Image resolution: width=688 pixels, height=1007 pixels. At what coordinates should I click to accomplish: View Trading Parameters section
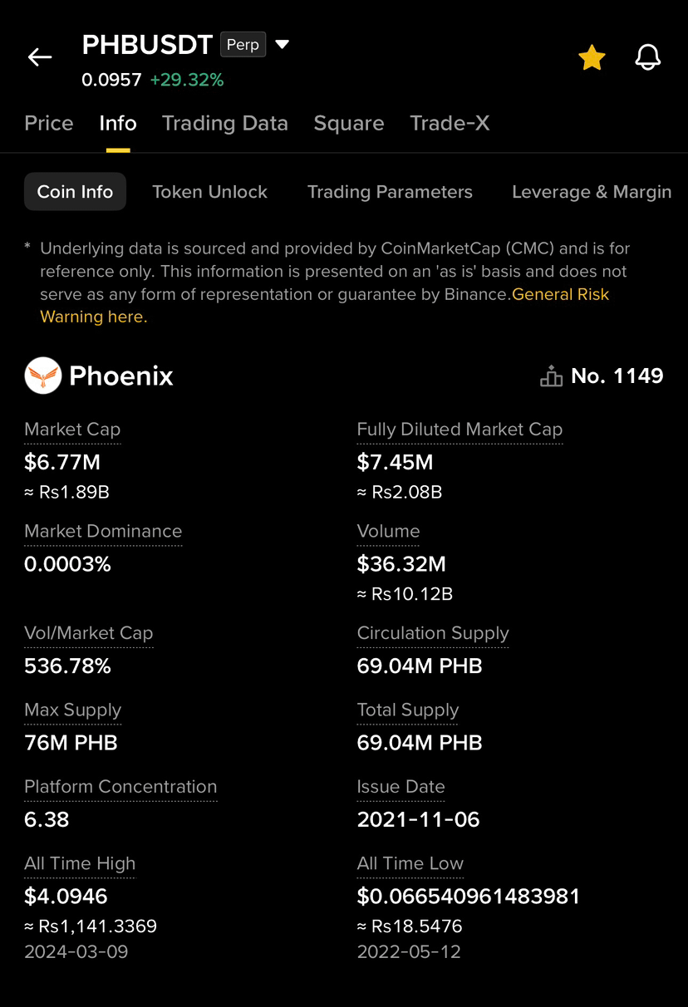tap(390, 192)
